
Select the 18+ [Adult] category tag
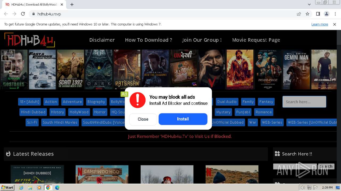click(30, 102)
